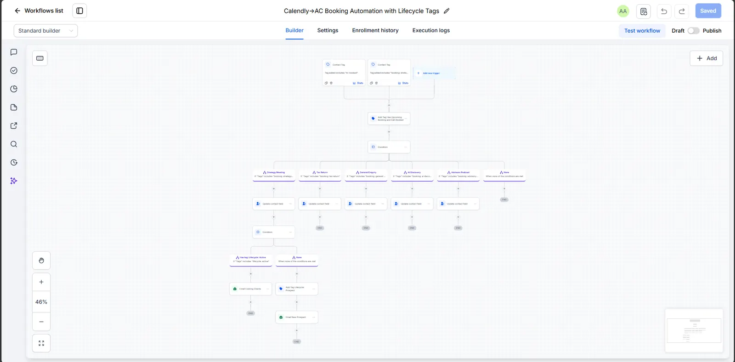Toggle the Draft/Publish switch
The width and height of the screenshot is (735, 362).
coord(693,31)
